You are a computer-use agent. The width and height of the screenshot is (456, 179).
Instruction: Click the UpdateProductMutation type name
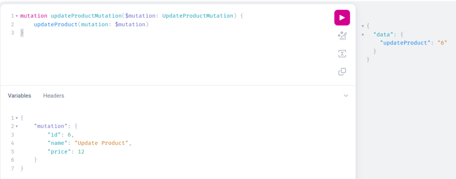[x=198, y=16]
